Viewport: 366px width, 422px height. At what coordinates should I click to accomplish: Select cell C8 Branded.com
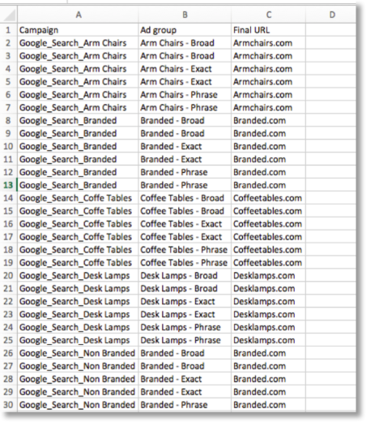269,121
